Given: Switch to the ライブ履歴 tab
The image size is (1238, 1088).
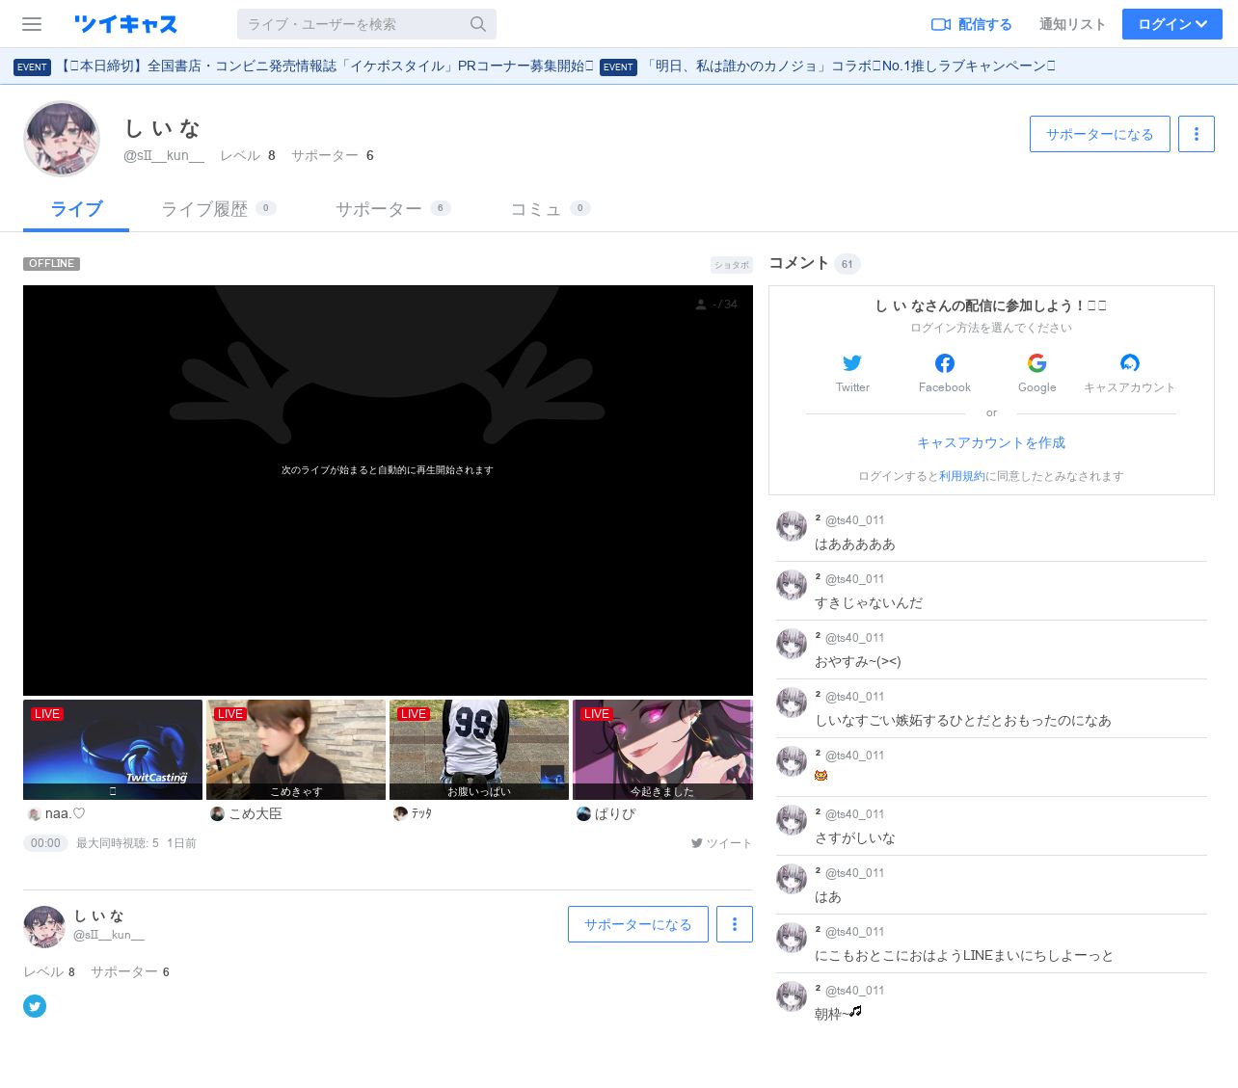Looking at the screenshot, I should tap(218, 209).
